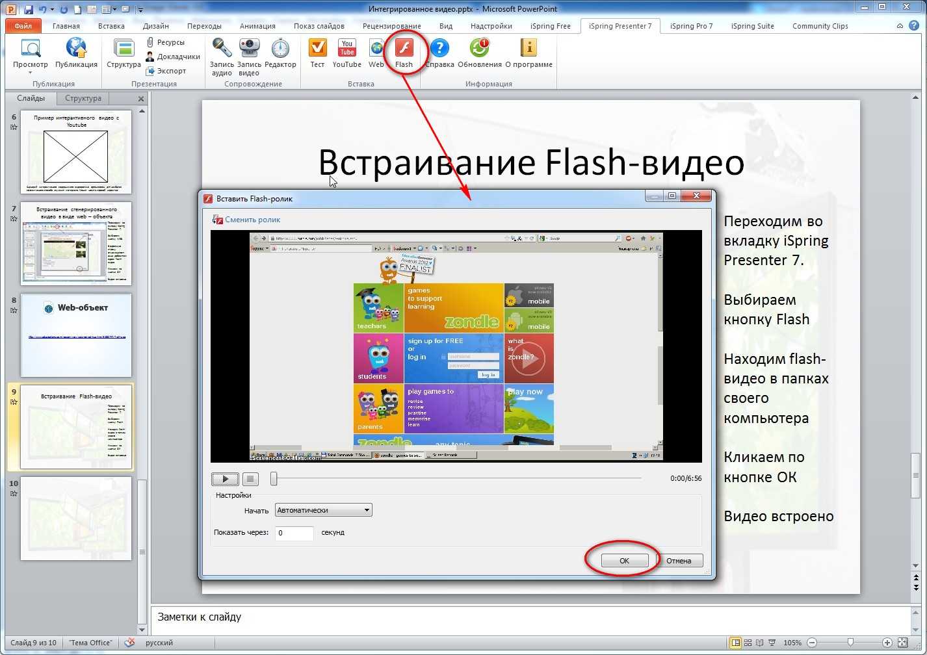Select slide 7 thumbnail
This screenshot has height=655, width=927.
(x=76, y=243)
